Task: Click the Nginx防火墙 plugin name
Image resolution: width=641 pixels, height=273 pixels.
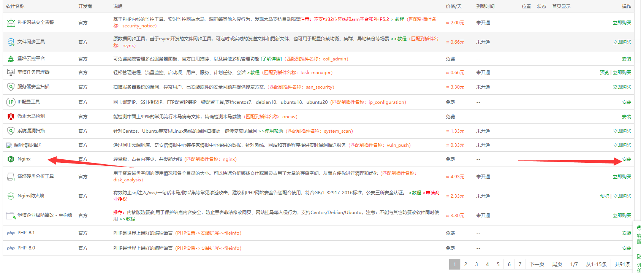Action: pyautogui.click(x=31, y=196)
